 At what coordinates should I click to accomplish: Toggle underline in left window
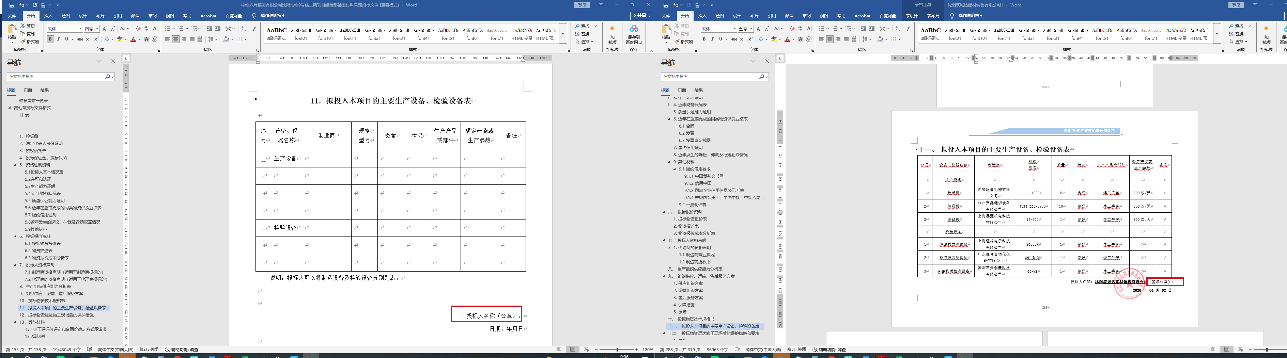[x=66, y=39]
